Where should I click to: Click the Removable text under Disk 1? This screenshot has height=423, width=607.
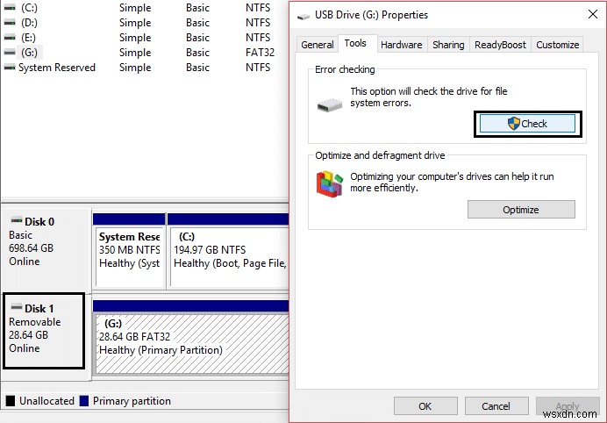pos(35,321)
